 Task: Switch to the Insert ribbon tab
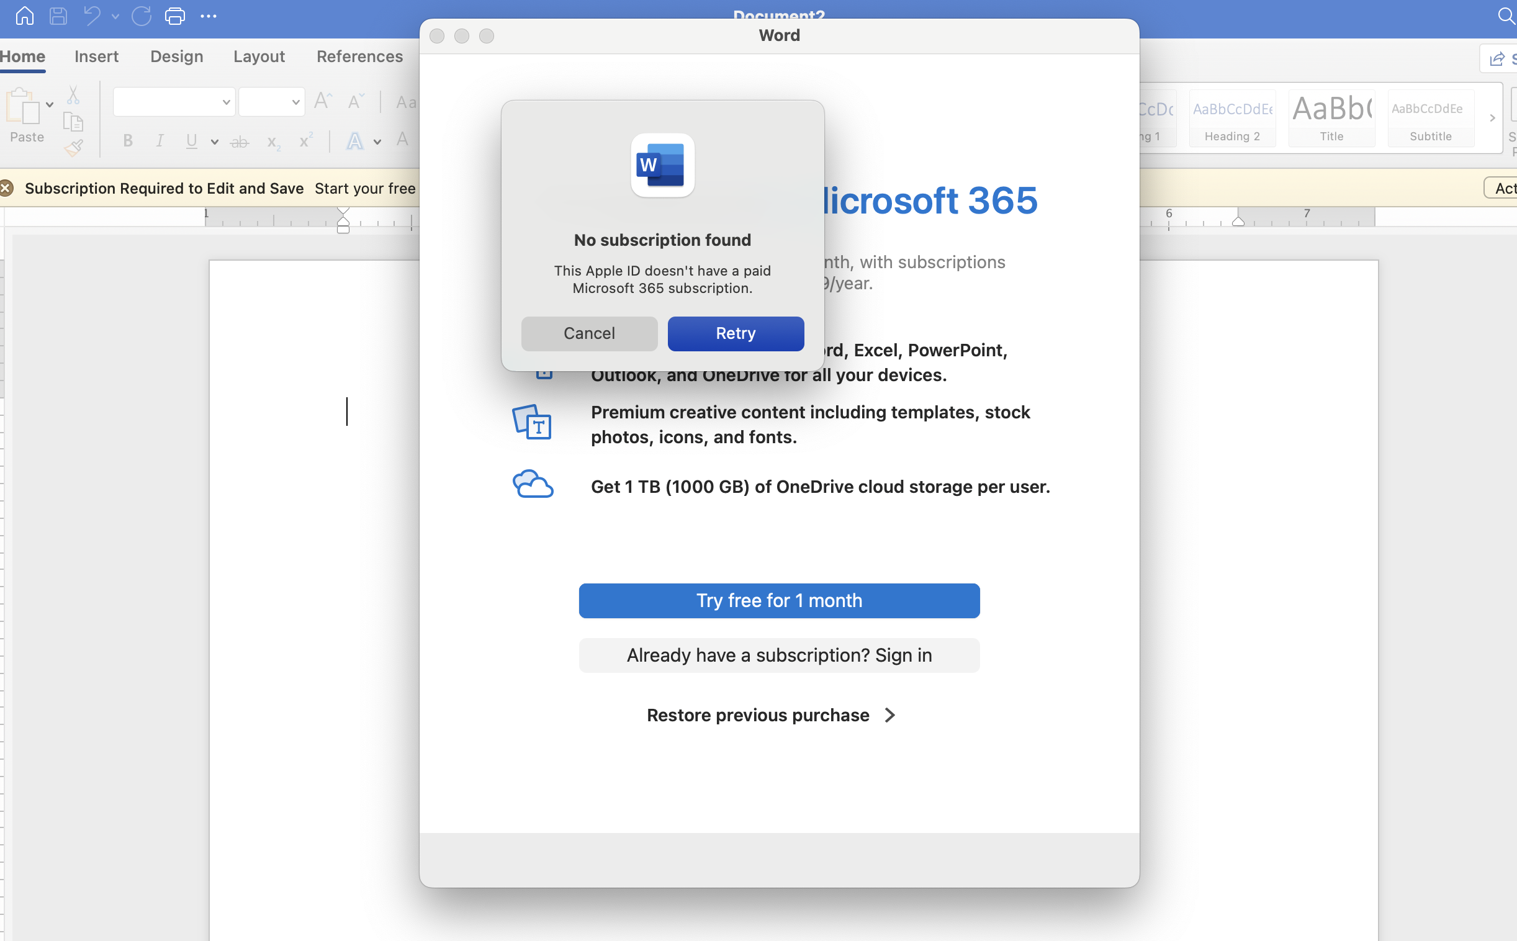96,56
